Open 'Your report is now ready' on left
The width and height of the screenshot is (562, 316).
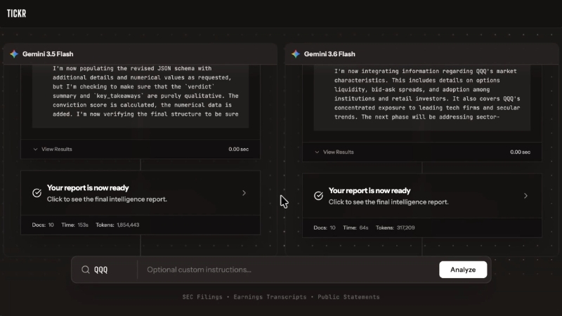[140, 193]
